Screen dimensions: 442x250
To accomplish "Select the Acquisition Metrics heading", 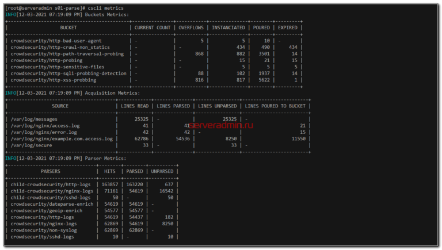I will point(112,93).
